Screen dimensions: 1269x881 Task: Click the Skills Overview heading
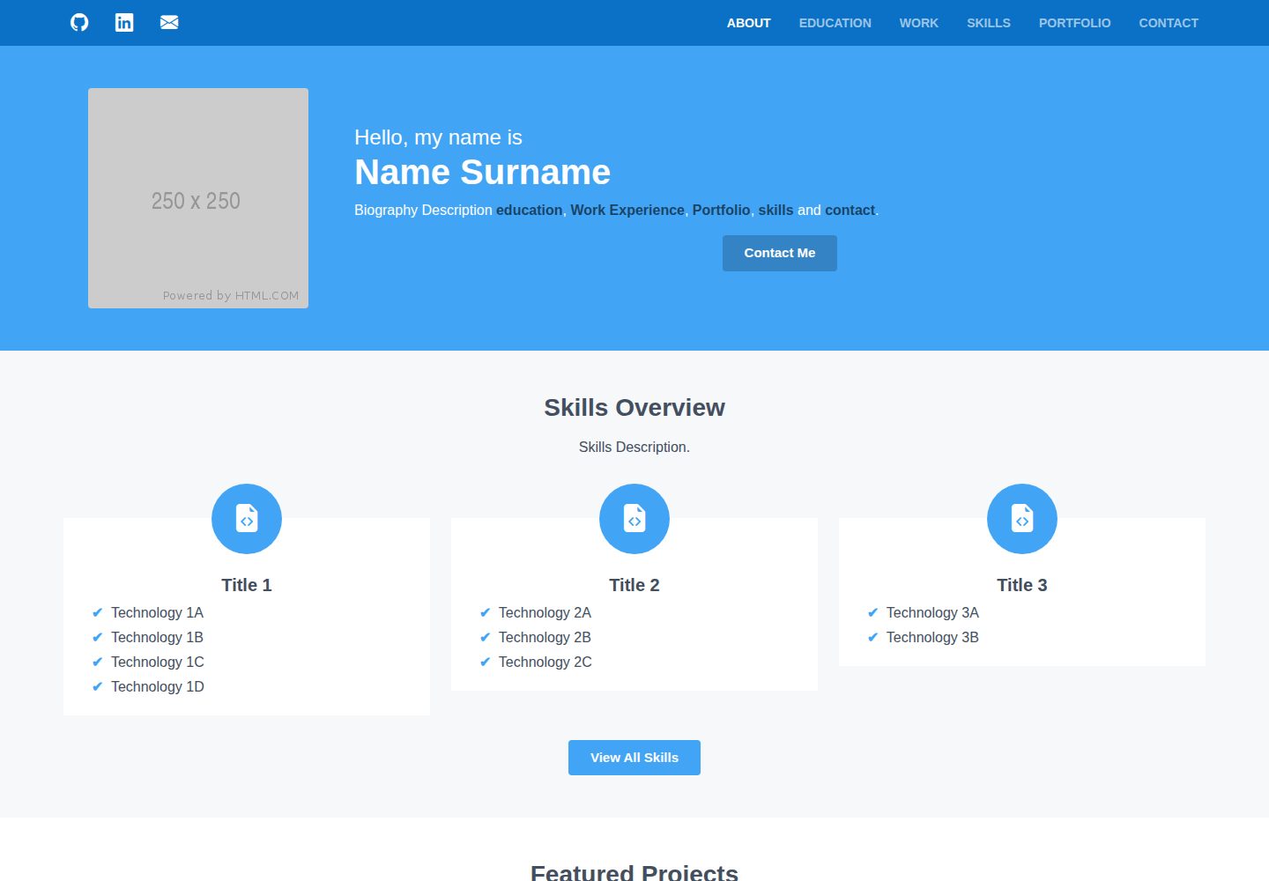coord(634,407)
